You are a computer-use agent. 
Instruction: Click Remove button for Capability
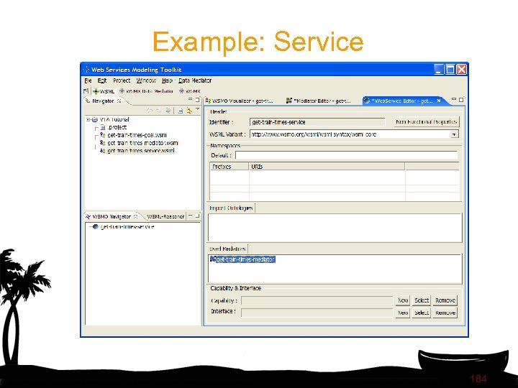coord(445,300)
